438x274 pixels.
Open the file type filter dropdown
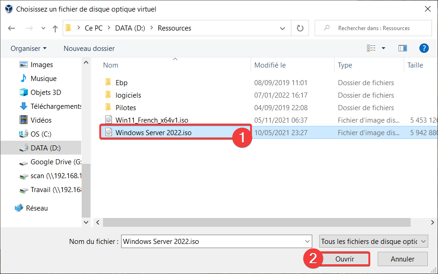pos(374,242)
